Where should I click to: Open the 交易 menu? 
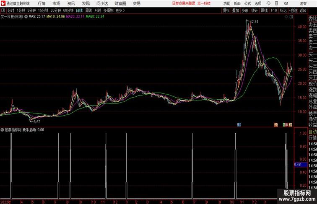coord(136,3)
